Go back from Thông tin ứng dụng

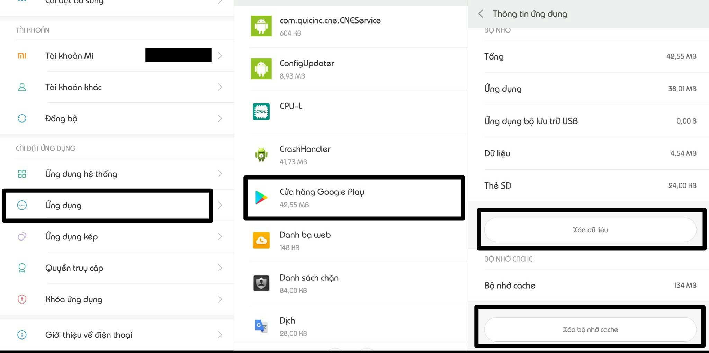[x=481, y=14]
